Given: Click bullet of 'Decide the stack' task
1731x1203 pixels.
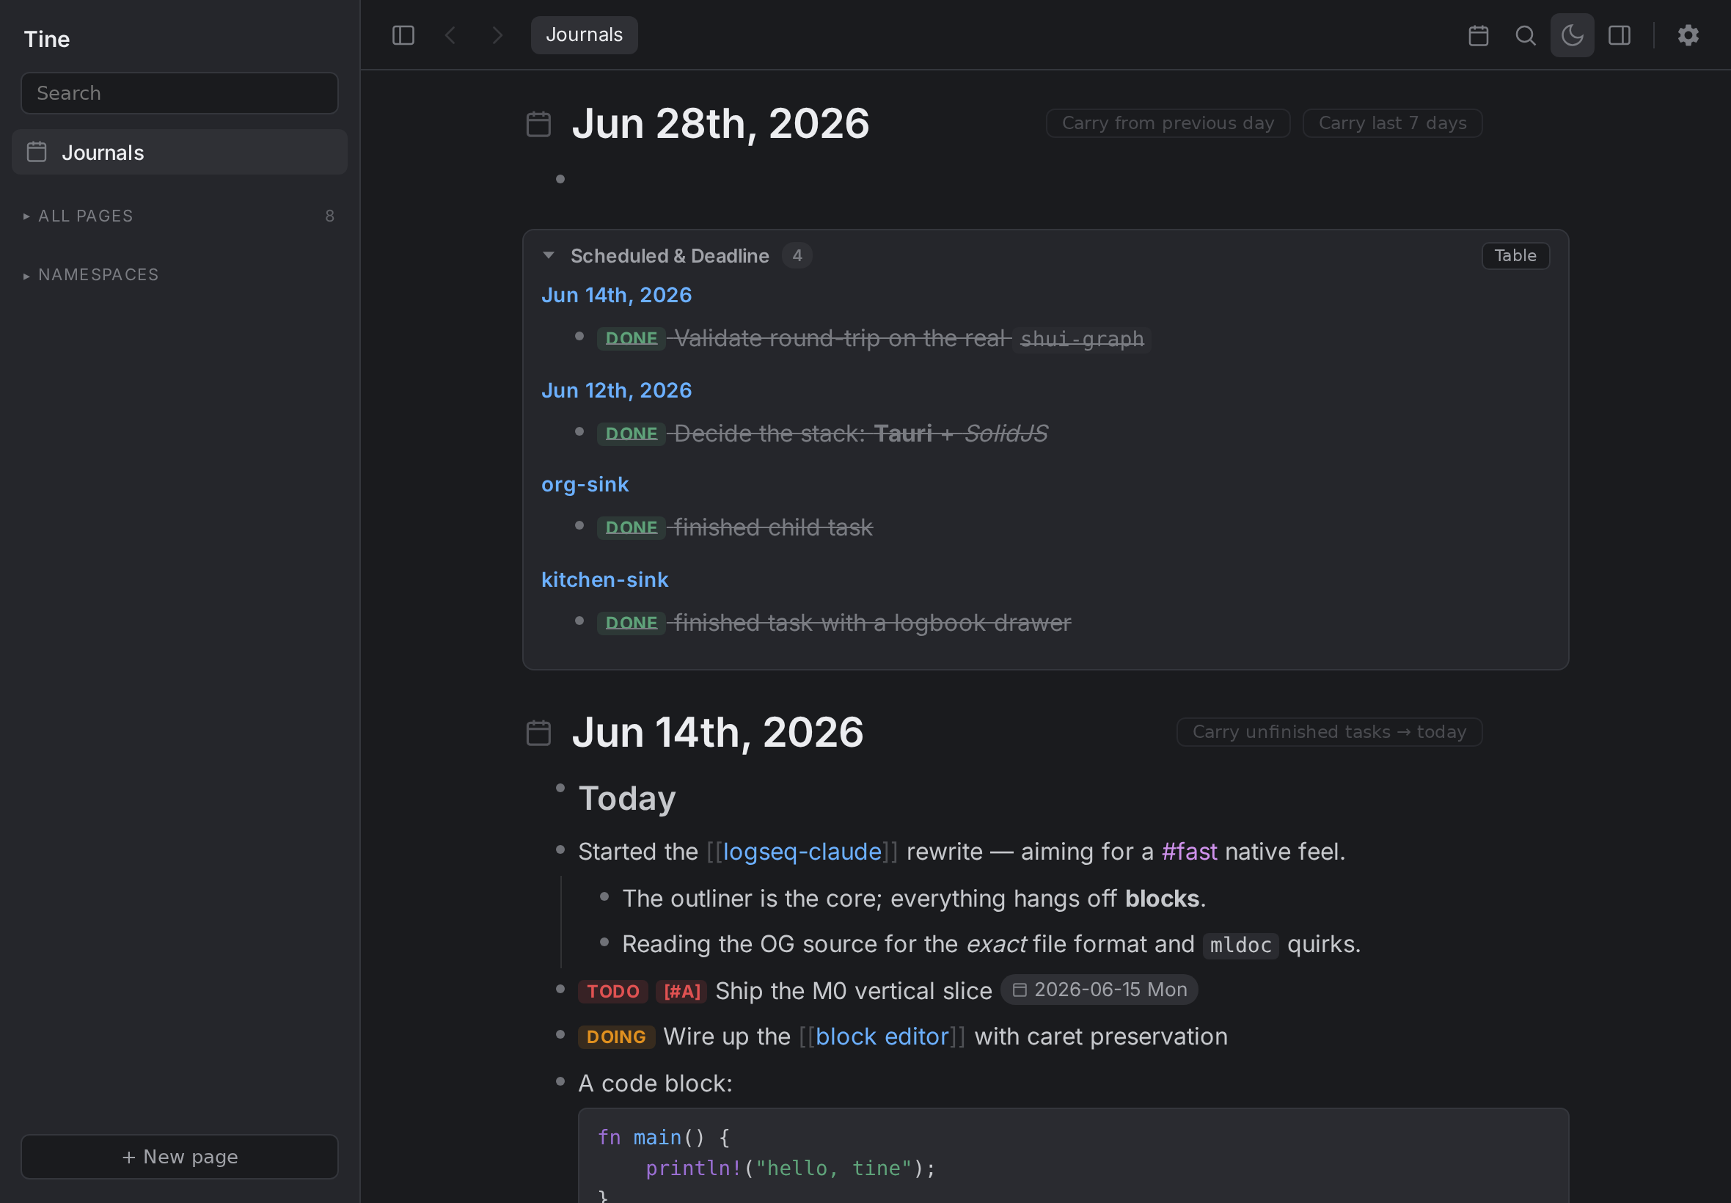Looking at the screenshot, I should (579, 431).
